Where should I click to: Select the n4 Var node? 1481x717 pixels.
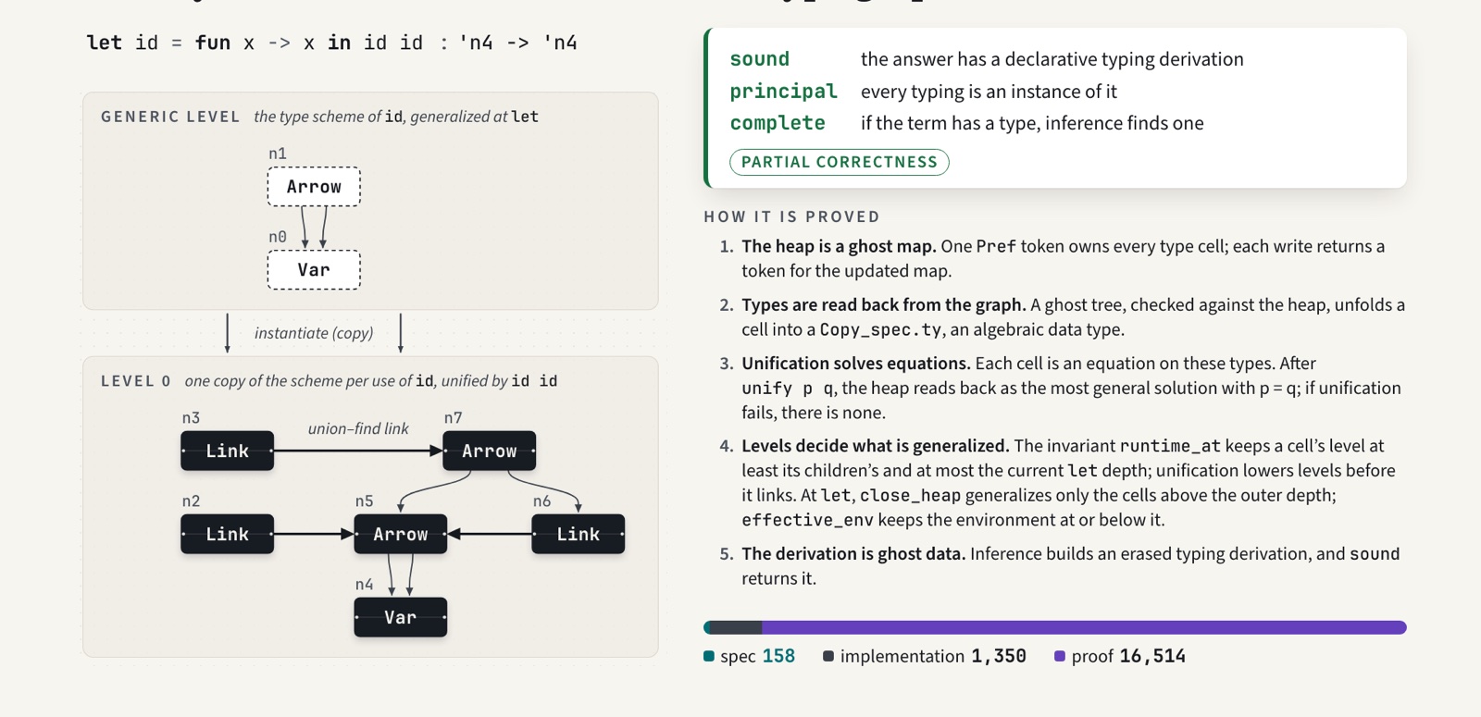[401, 617]
